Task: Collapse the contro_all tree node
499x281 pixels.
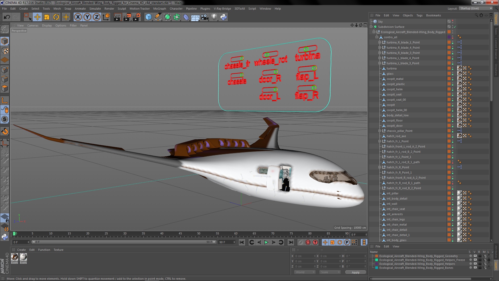Action: (x=377, y=37)
